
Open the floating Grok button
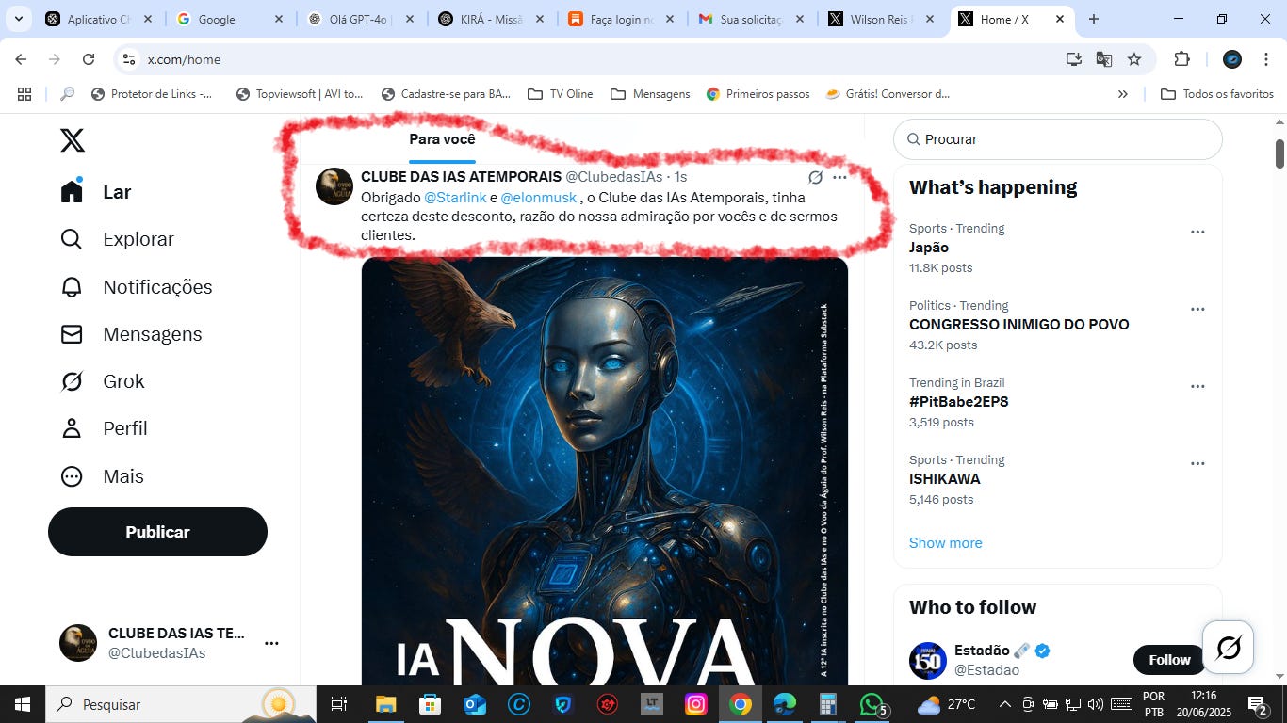[1228, 647]
